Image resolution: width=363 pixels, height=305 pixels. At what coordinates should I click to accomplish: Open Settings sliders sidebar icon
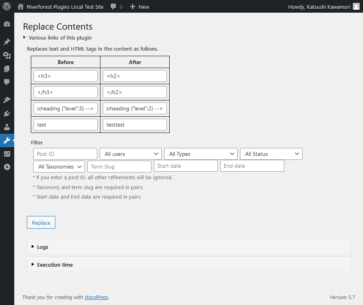pos(7,154)
